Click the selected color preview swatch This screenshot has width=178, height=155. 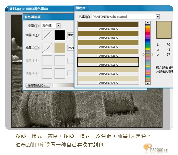pyautogui.click(x=164, y=30)
